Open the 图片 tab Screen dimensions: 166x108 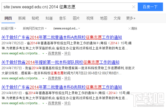(x=76, y=18)
